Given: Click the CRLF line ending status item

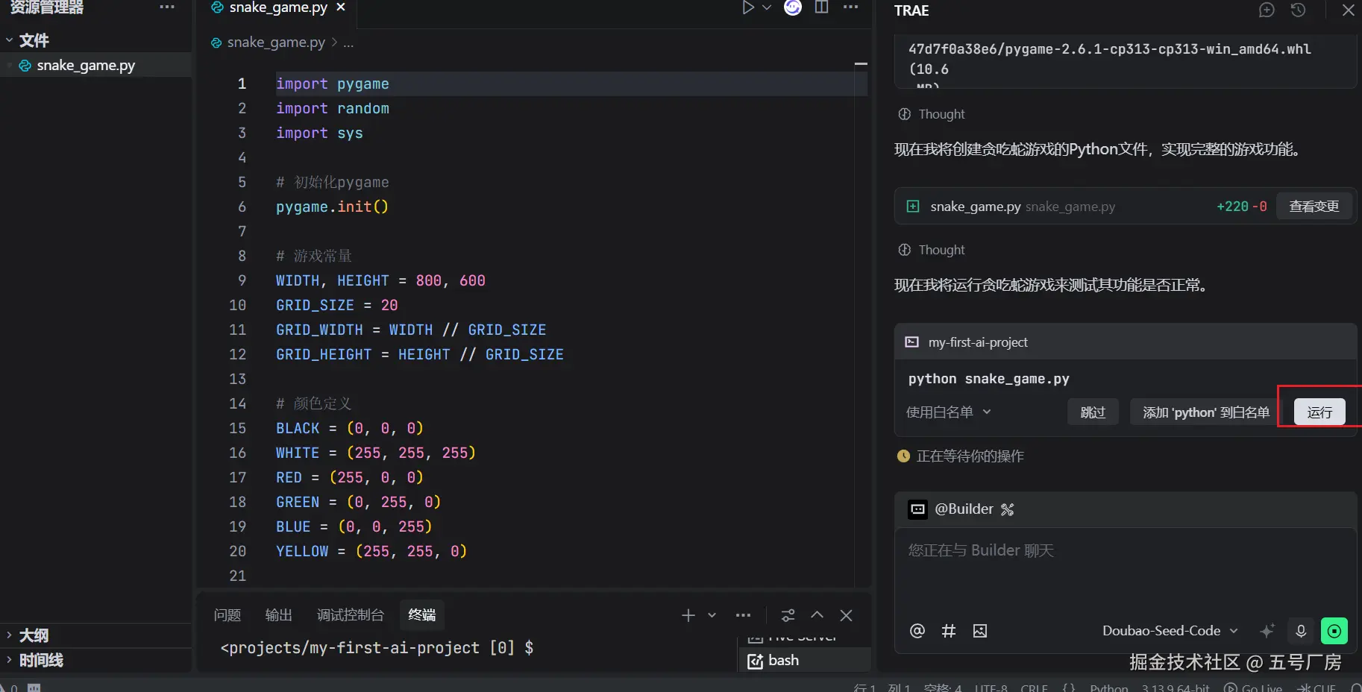Looking at the screenshot, I should 1035,688.
